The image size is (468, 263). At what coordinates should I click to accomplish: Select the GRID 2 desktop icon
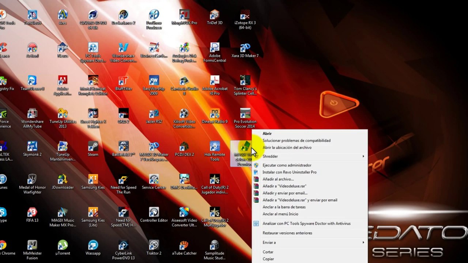coord(123,116)
